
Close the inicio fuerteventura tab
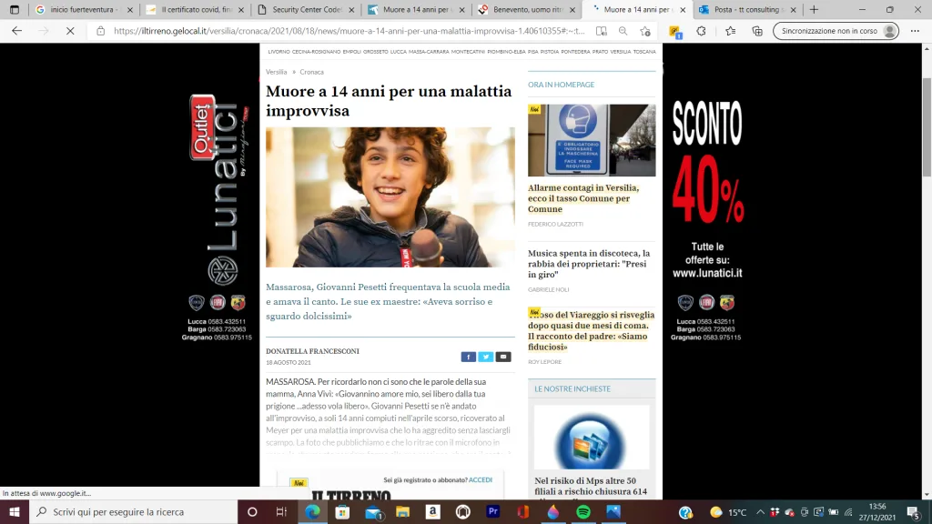tap(130, 9)
